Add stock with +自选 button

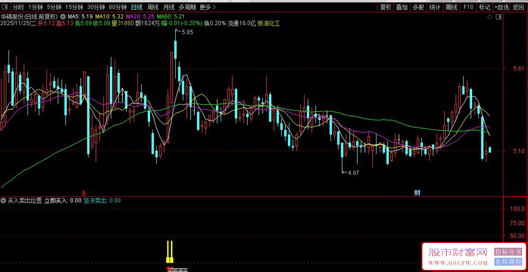[502, 7]
